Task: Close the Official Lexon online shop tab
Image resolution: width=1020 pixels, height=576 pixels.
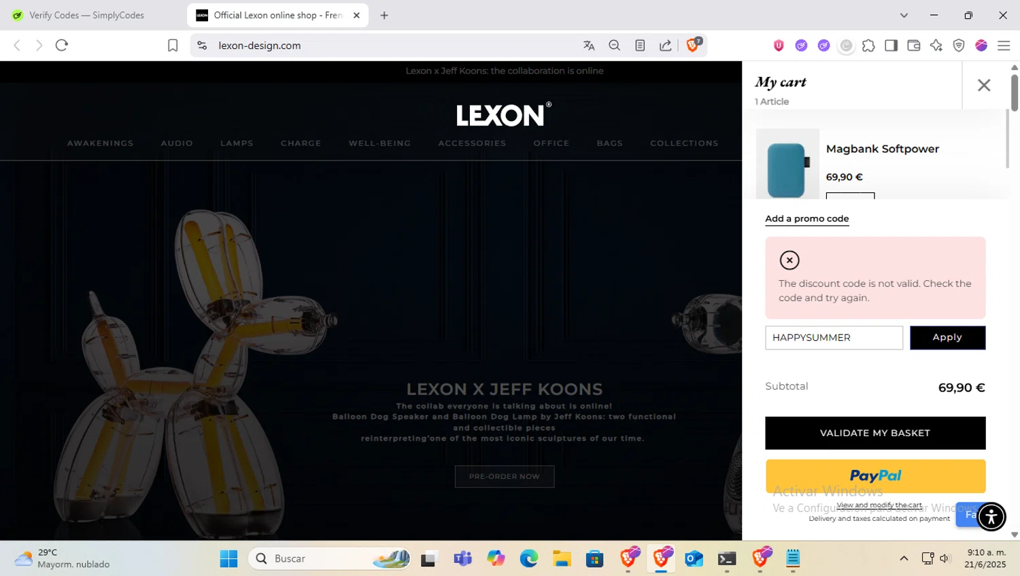Action: click(356, 15)
